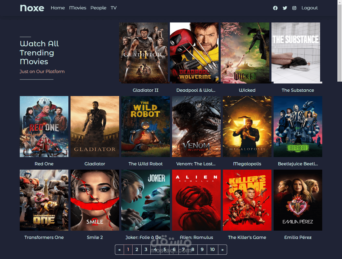The image size is (342, 259).
Task: Open the Deadpool & Wolverine poster
Action: [194, 53]
